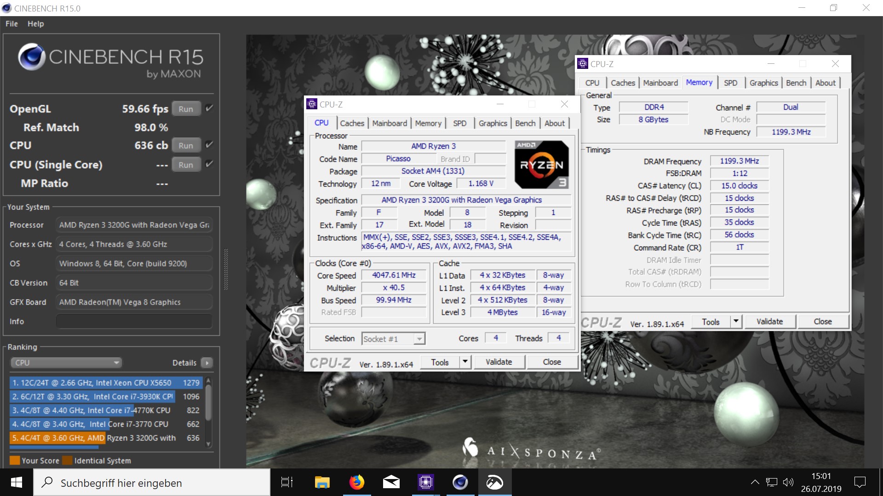883x496 pixels.
Task: Click the Cinebench R15 logo icon
Action: click(x=31, y=57)
